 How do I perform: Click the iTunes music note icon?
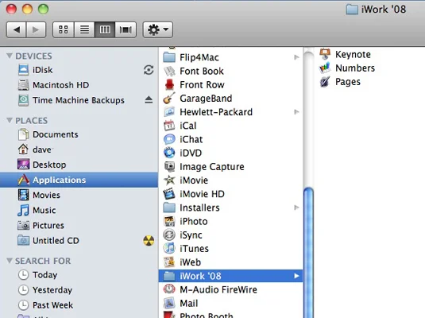169,248
